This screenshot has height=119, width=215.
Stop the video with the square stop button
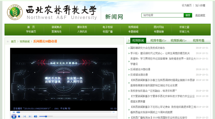point(19,117)
